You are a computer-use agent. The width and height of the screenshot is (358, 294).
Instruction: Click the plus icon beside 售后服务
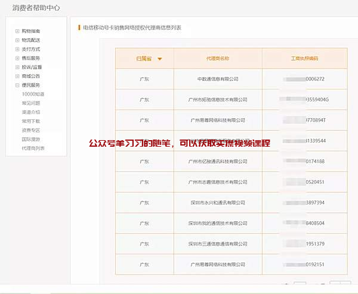(x=17, y=58)
